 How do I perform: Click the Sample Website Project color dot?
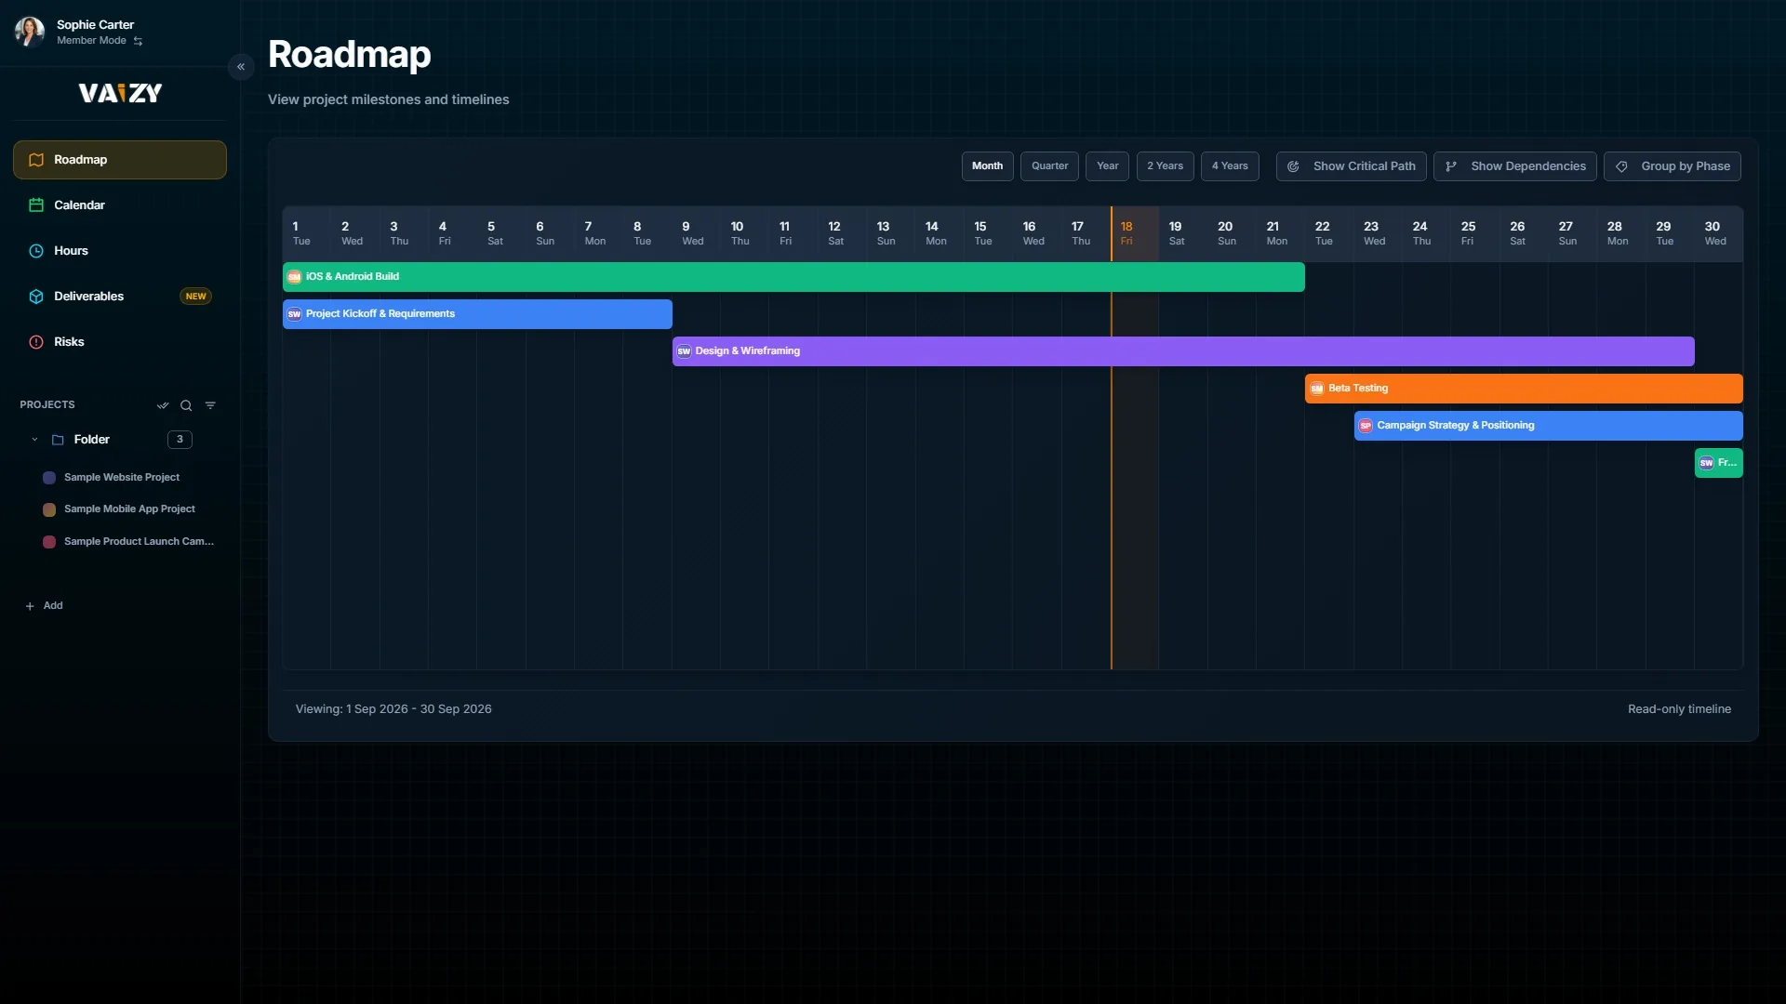point(49,478)
